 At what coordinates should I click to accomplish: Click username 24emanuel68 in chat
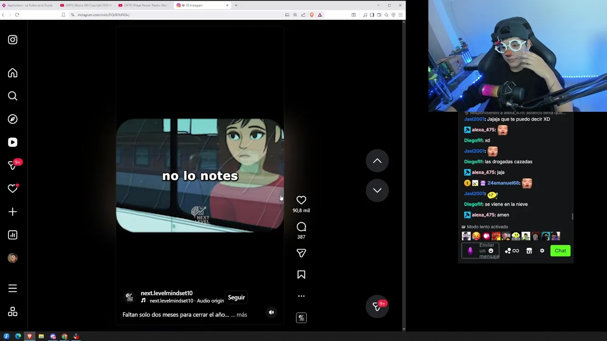point(503,183)
